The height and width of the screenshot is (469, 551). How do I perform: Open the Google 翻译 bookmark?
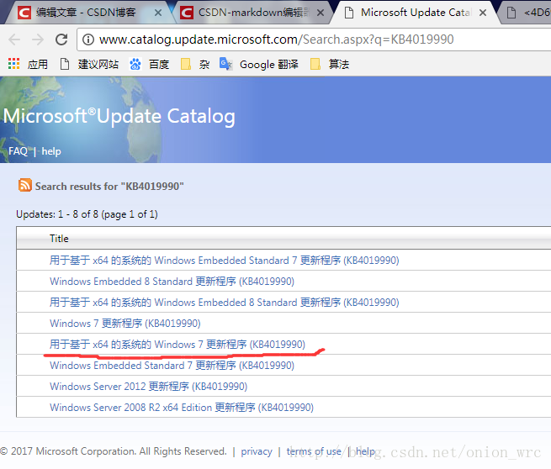click(269, 64)
